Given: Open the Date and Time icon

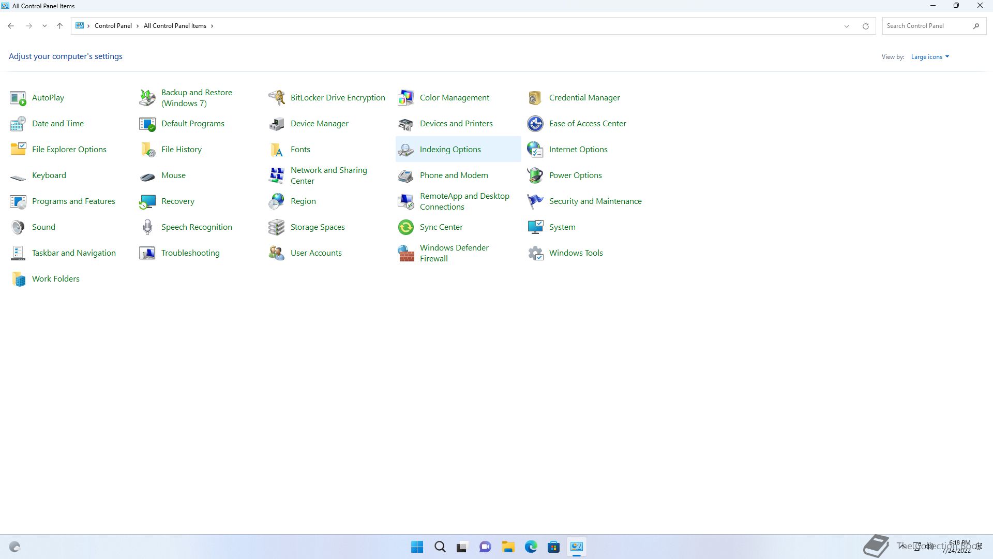Looking at the screenshot, I should (x=18, y=124).
